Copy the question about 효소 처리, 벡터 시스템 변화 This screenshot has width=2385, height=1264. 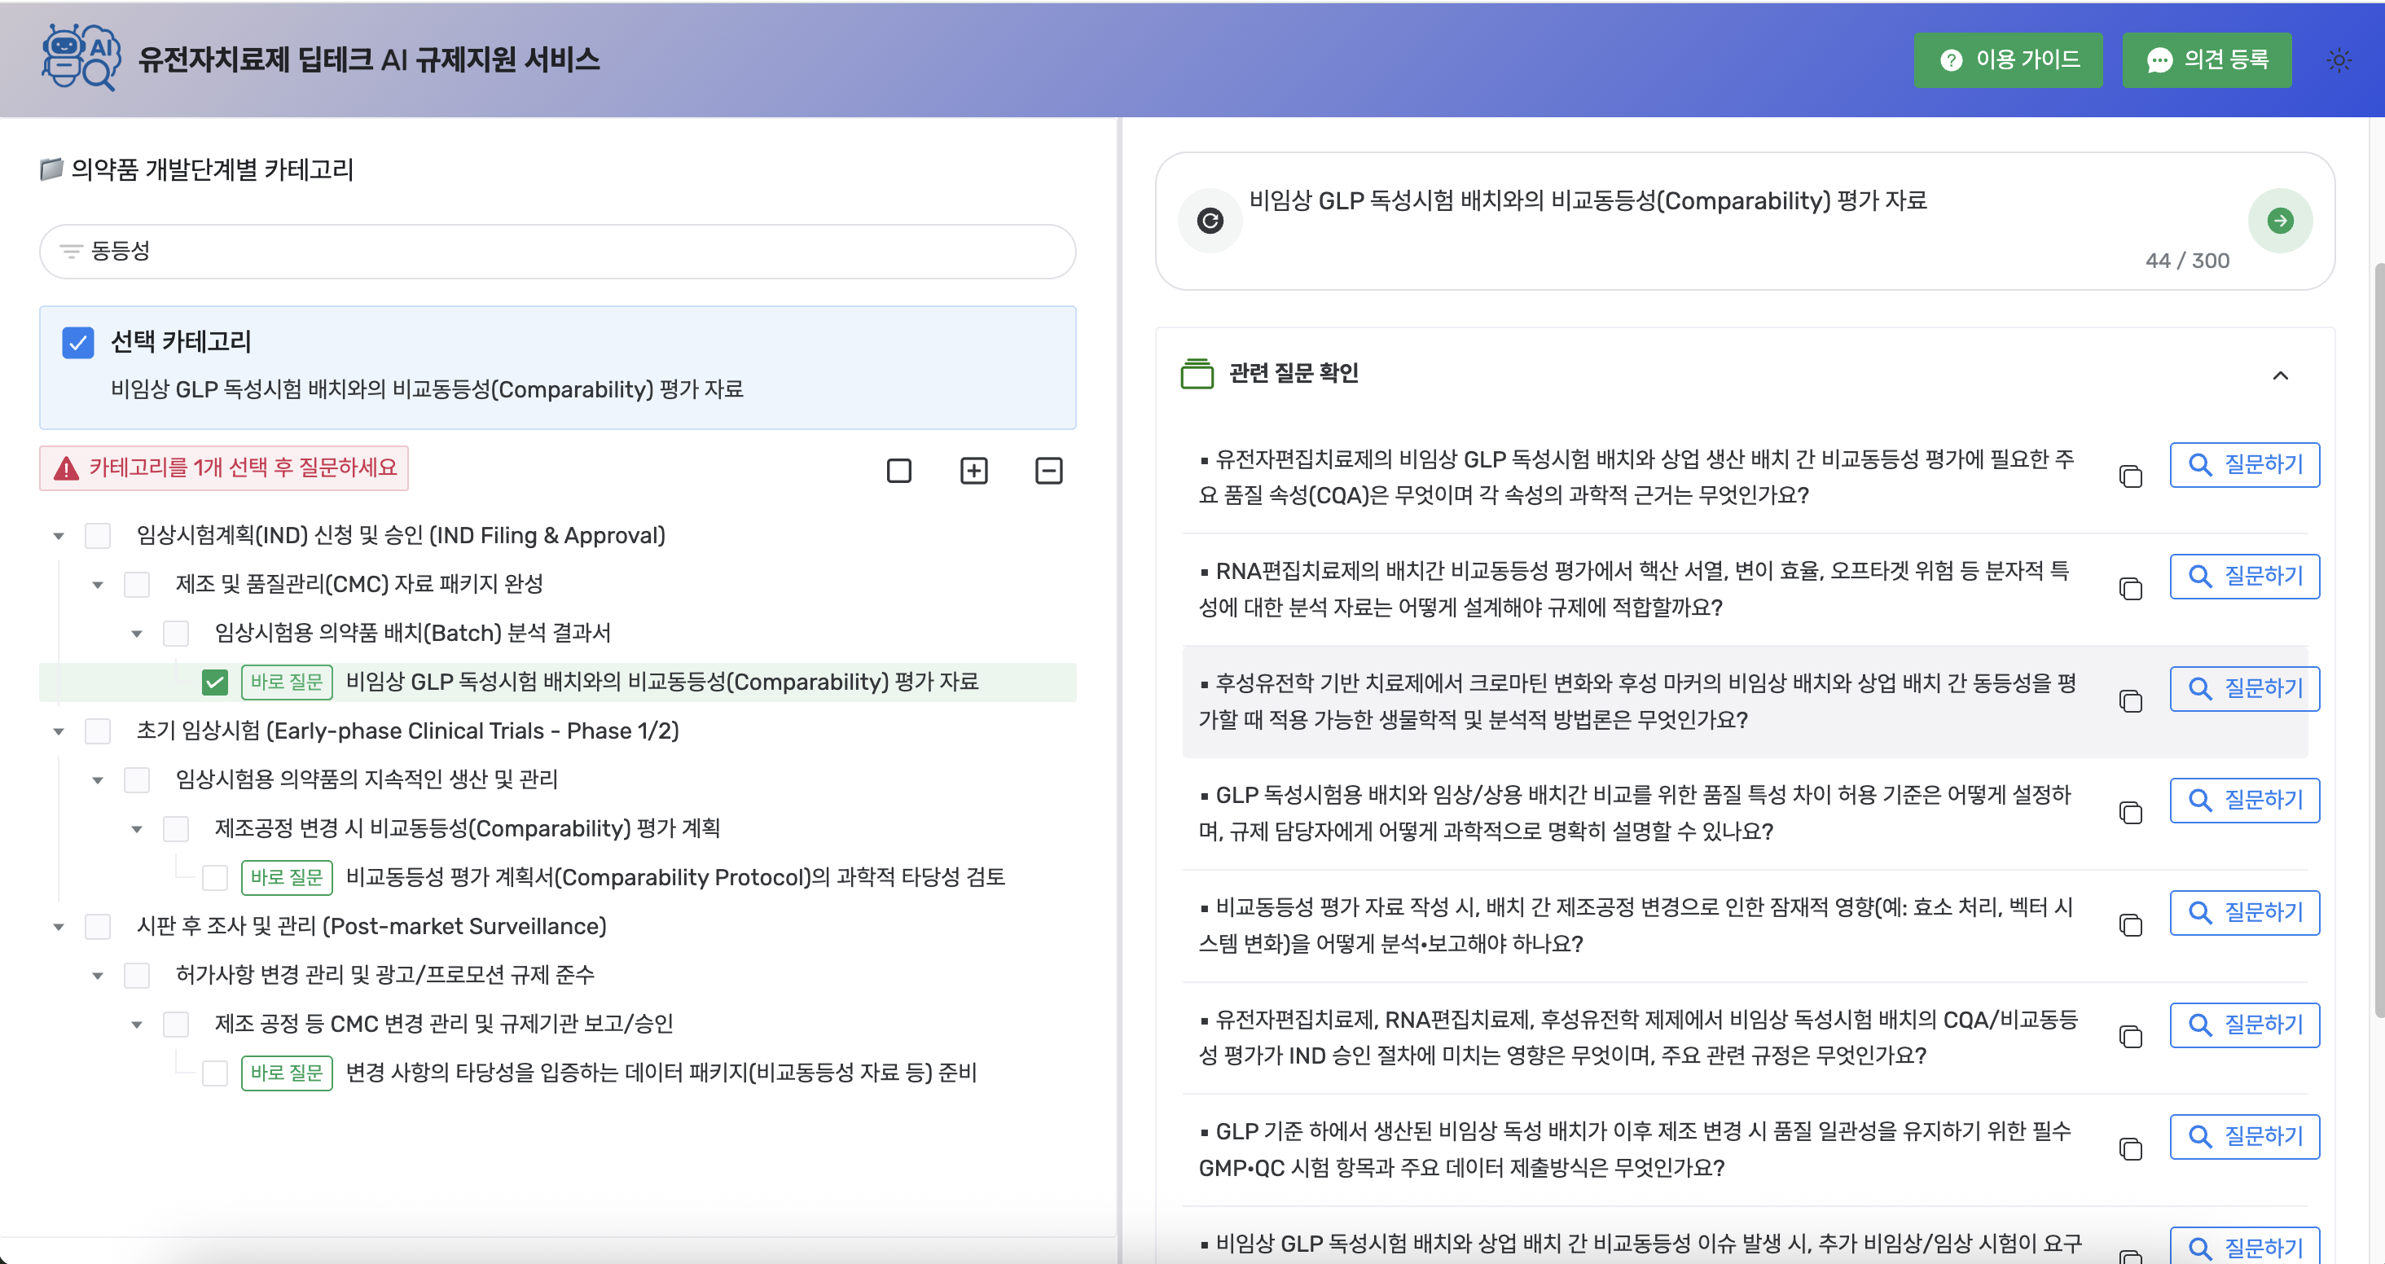pyautogui.click(x=2130, y=924)
